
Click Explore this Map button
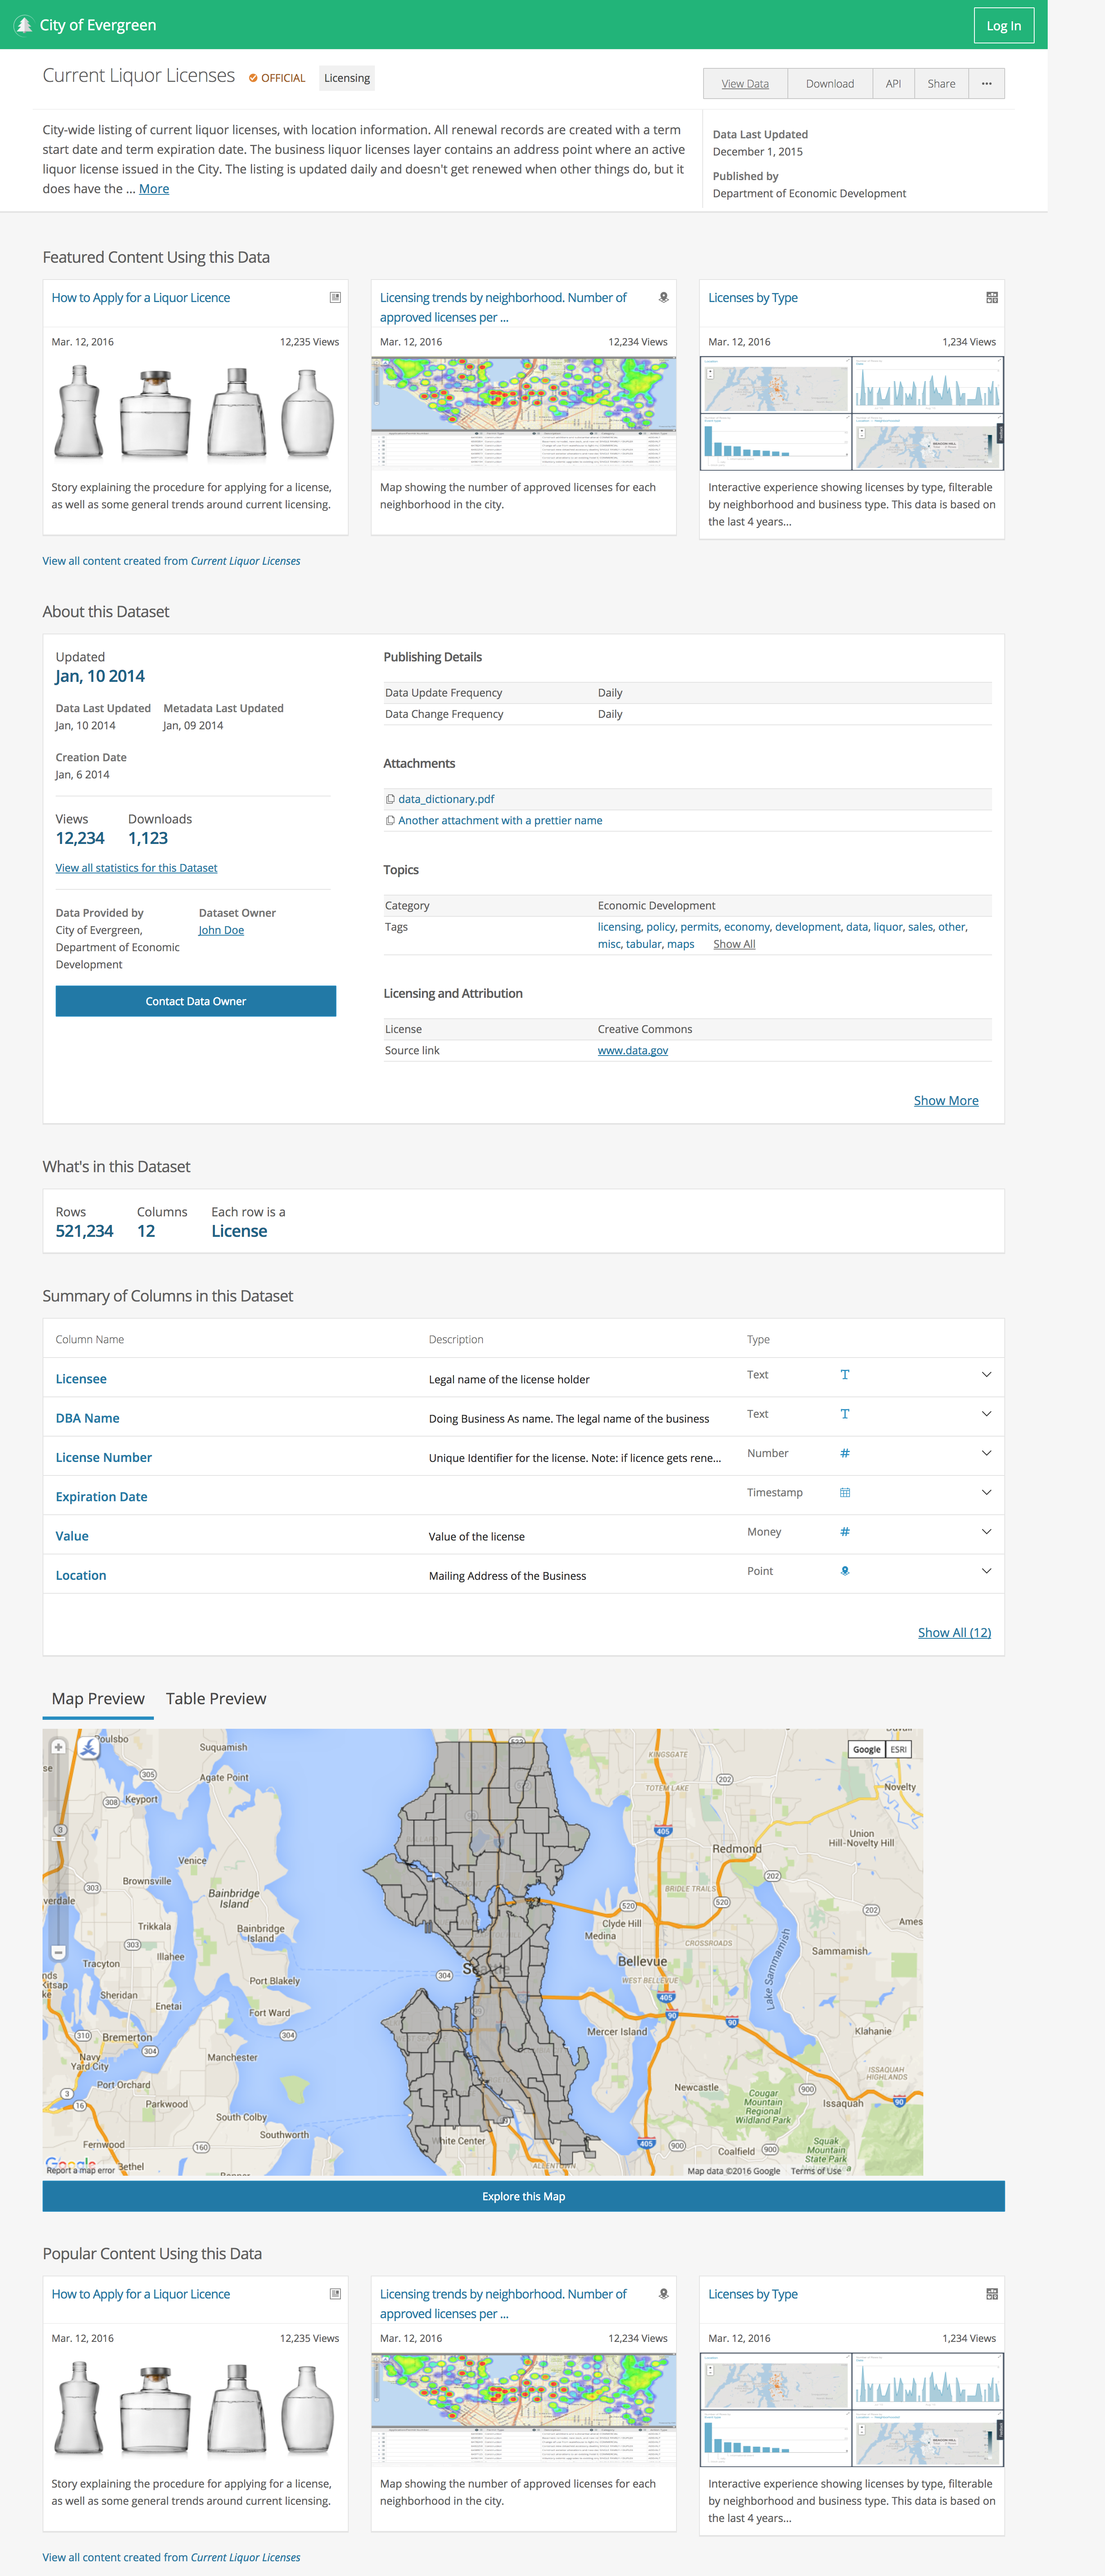point(523,2197)
